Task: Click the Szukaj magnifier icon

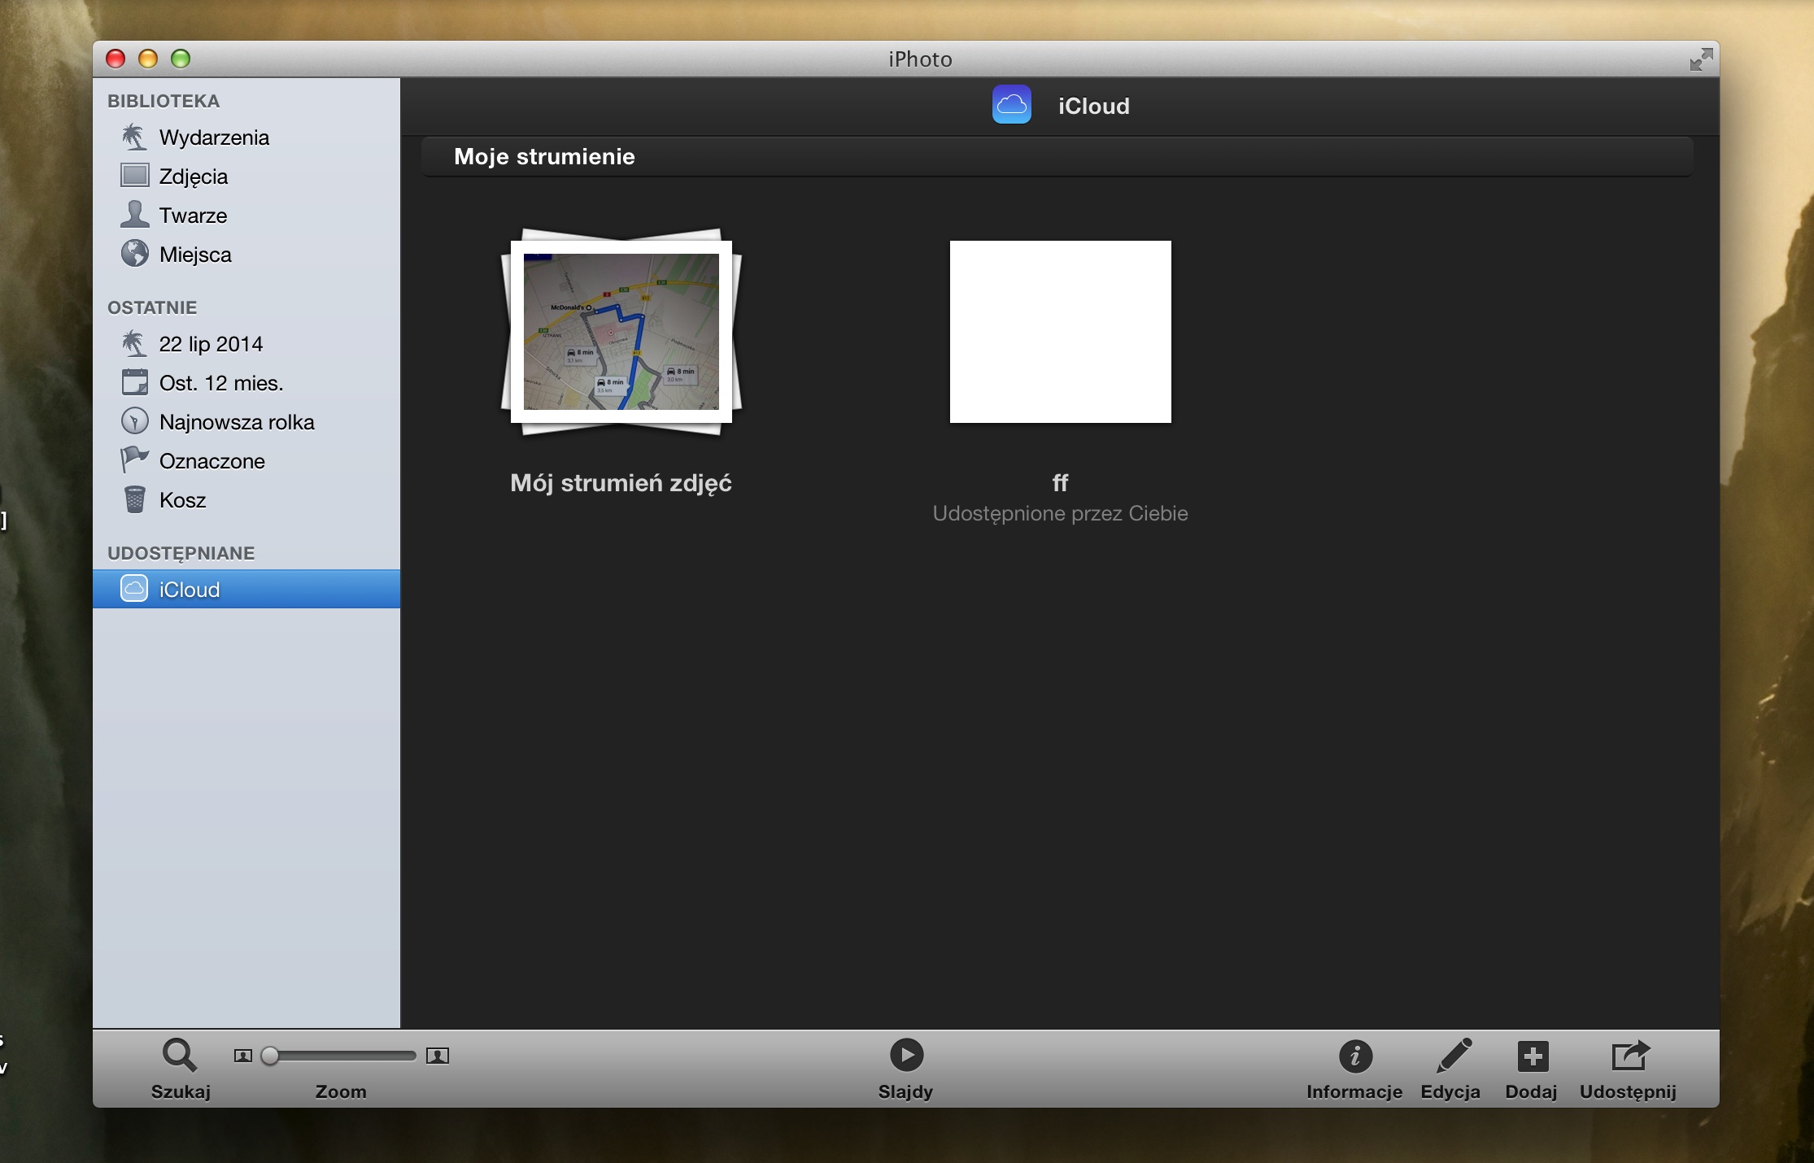Action: point(179,1056)
